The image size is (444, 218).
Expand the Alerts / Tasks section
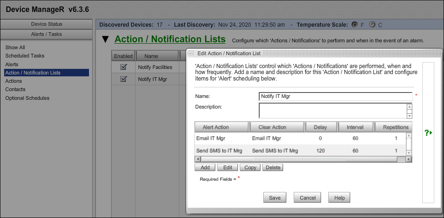point(46,34)
